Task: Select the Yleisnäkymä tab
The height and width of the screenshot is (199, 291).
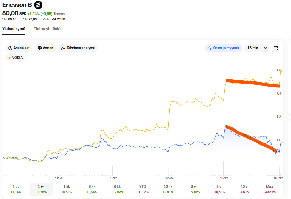Action: pos(14,29)
